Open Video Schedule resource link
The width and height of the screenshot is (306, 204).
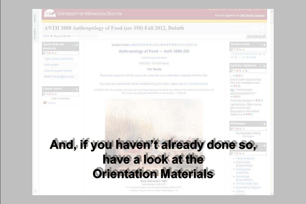[245, 158]
